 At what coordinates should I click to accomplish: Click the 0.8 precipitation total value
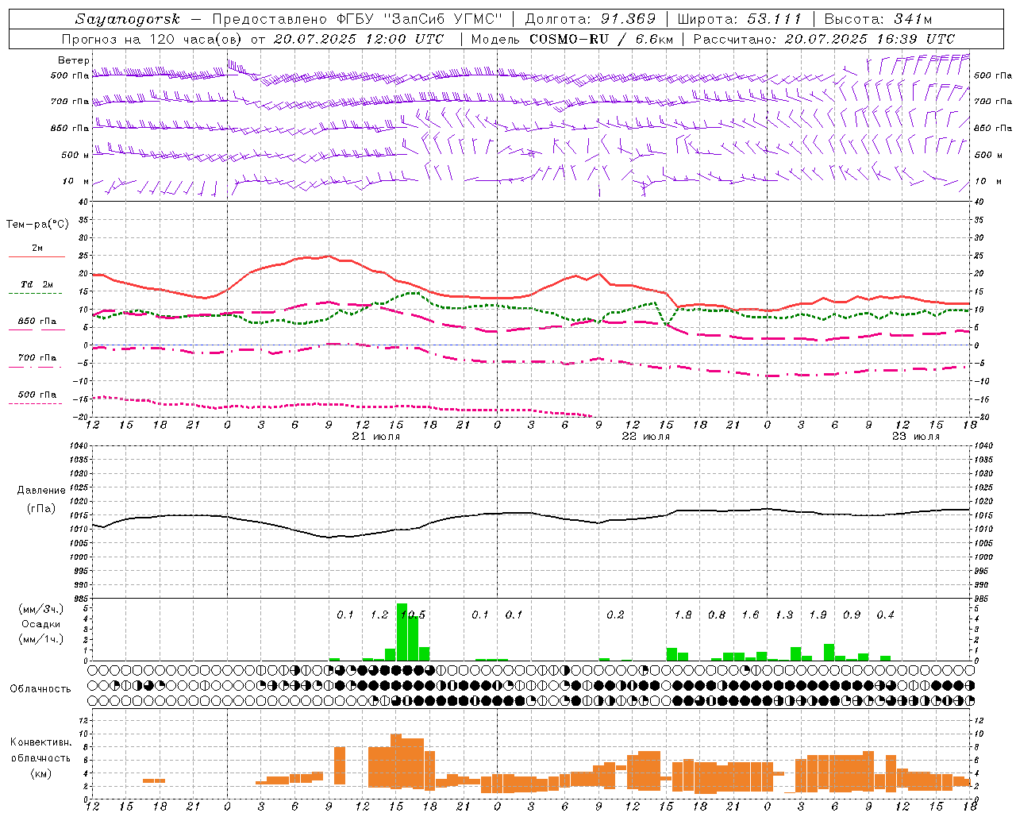pos(717,615)
